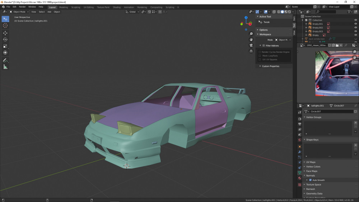The height and width of the screenshot is (202, 359).
Task: Open the Object properties tab (orange square)
Action: (x=299, y=147)
